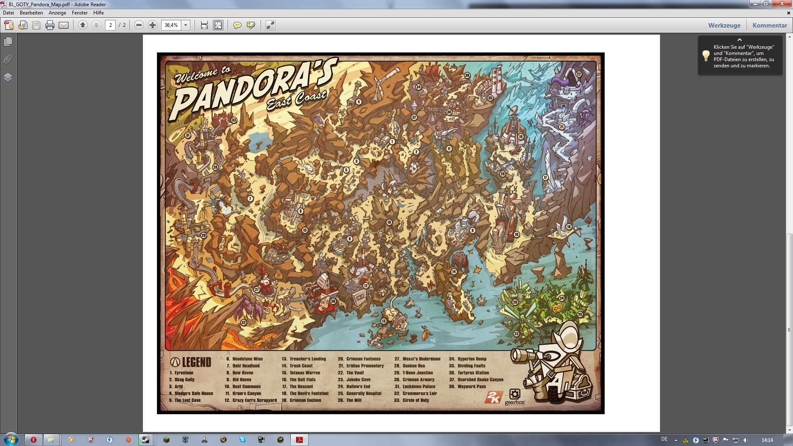The image size is (793, 446).
Task: Click the vertical scrollbar thumb
Action: tap(789, 330)
